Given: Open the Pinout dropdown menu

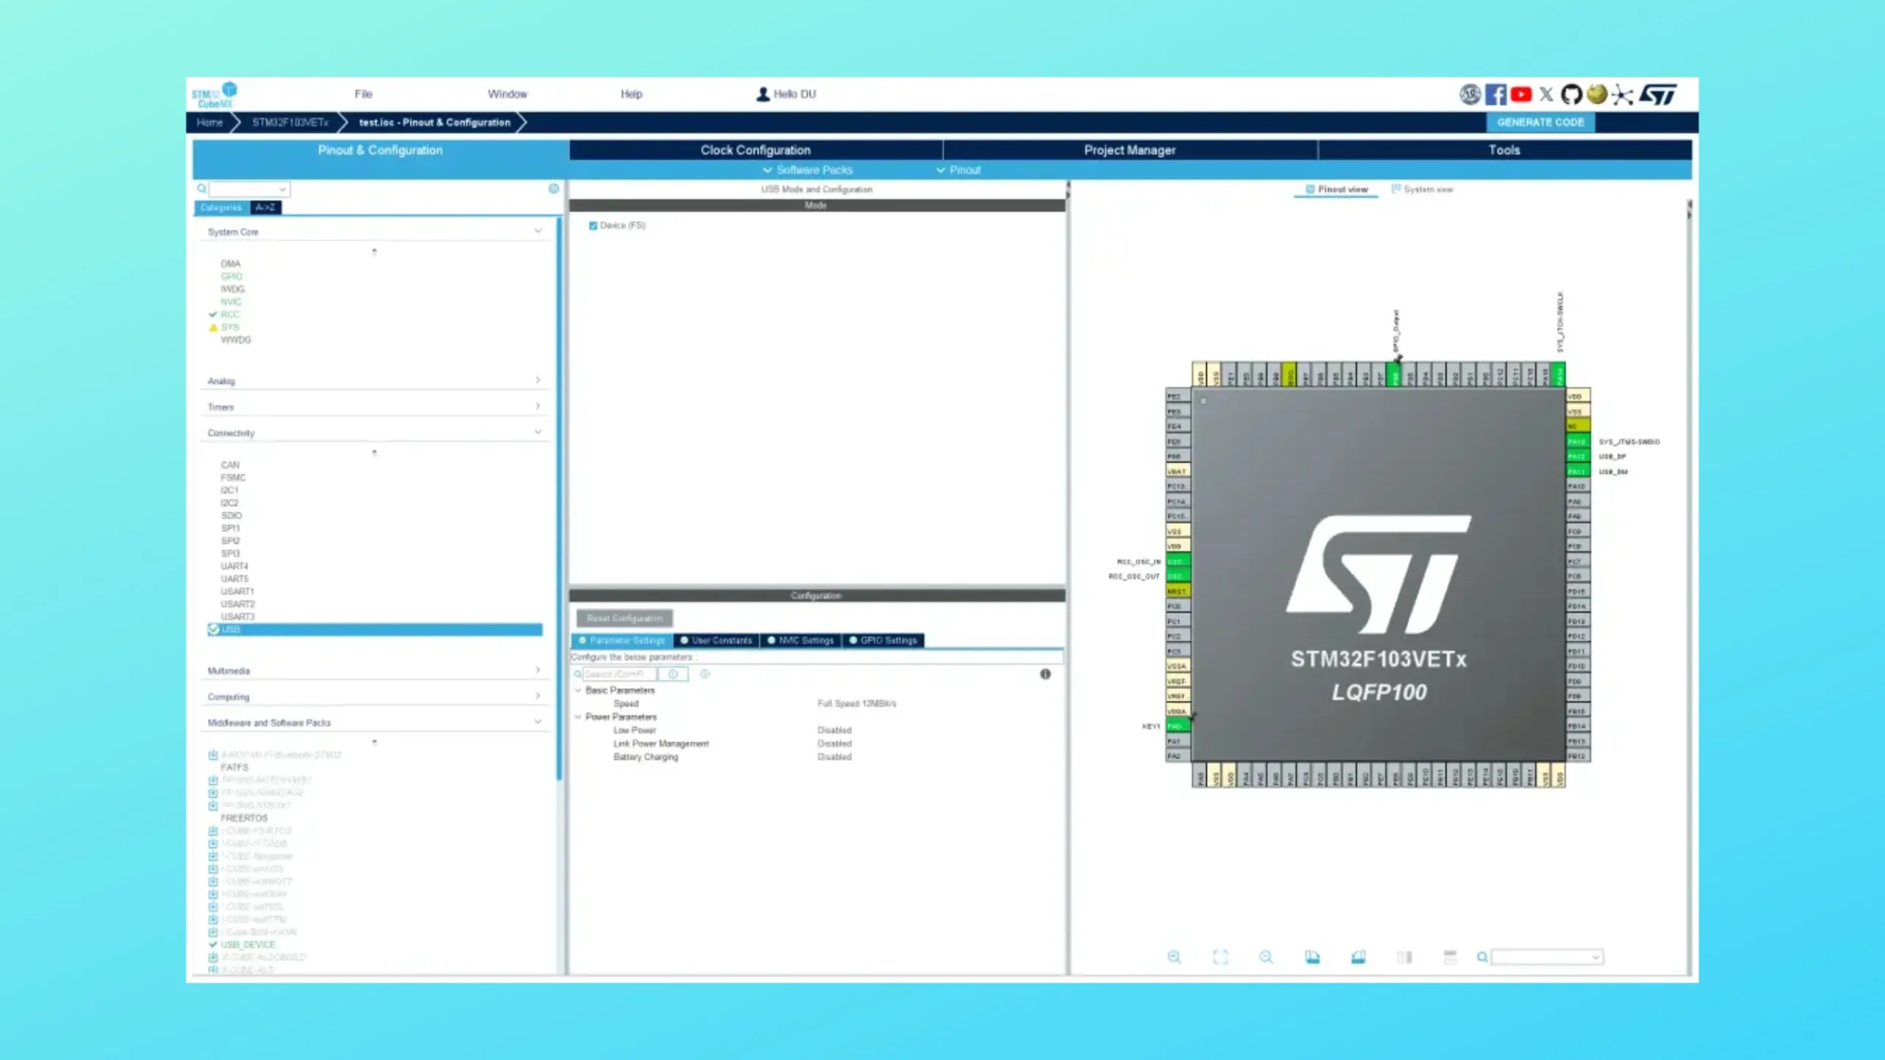Looking at the screenshot, I should pyautogui.click(x=959, y=170).
